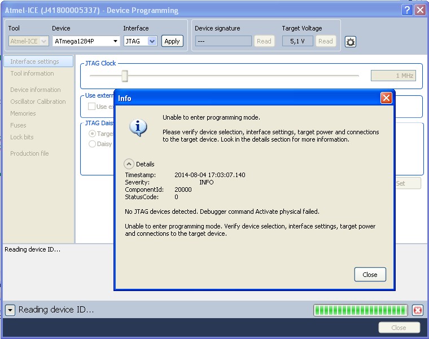Click the 5,1 V target voltage field
The width and height of the screenshot is (429, 339).
click(297, 41)
